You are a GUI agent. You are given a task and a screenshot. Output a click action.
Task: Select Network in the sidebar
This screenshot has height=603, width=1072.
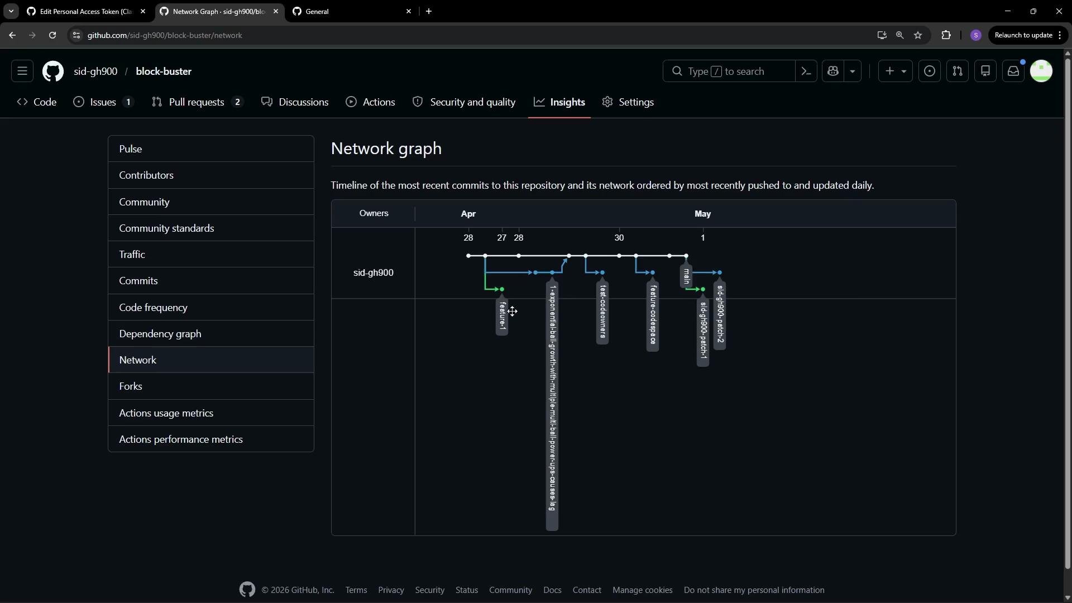pos(211,360)
